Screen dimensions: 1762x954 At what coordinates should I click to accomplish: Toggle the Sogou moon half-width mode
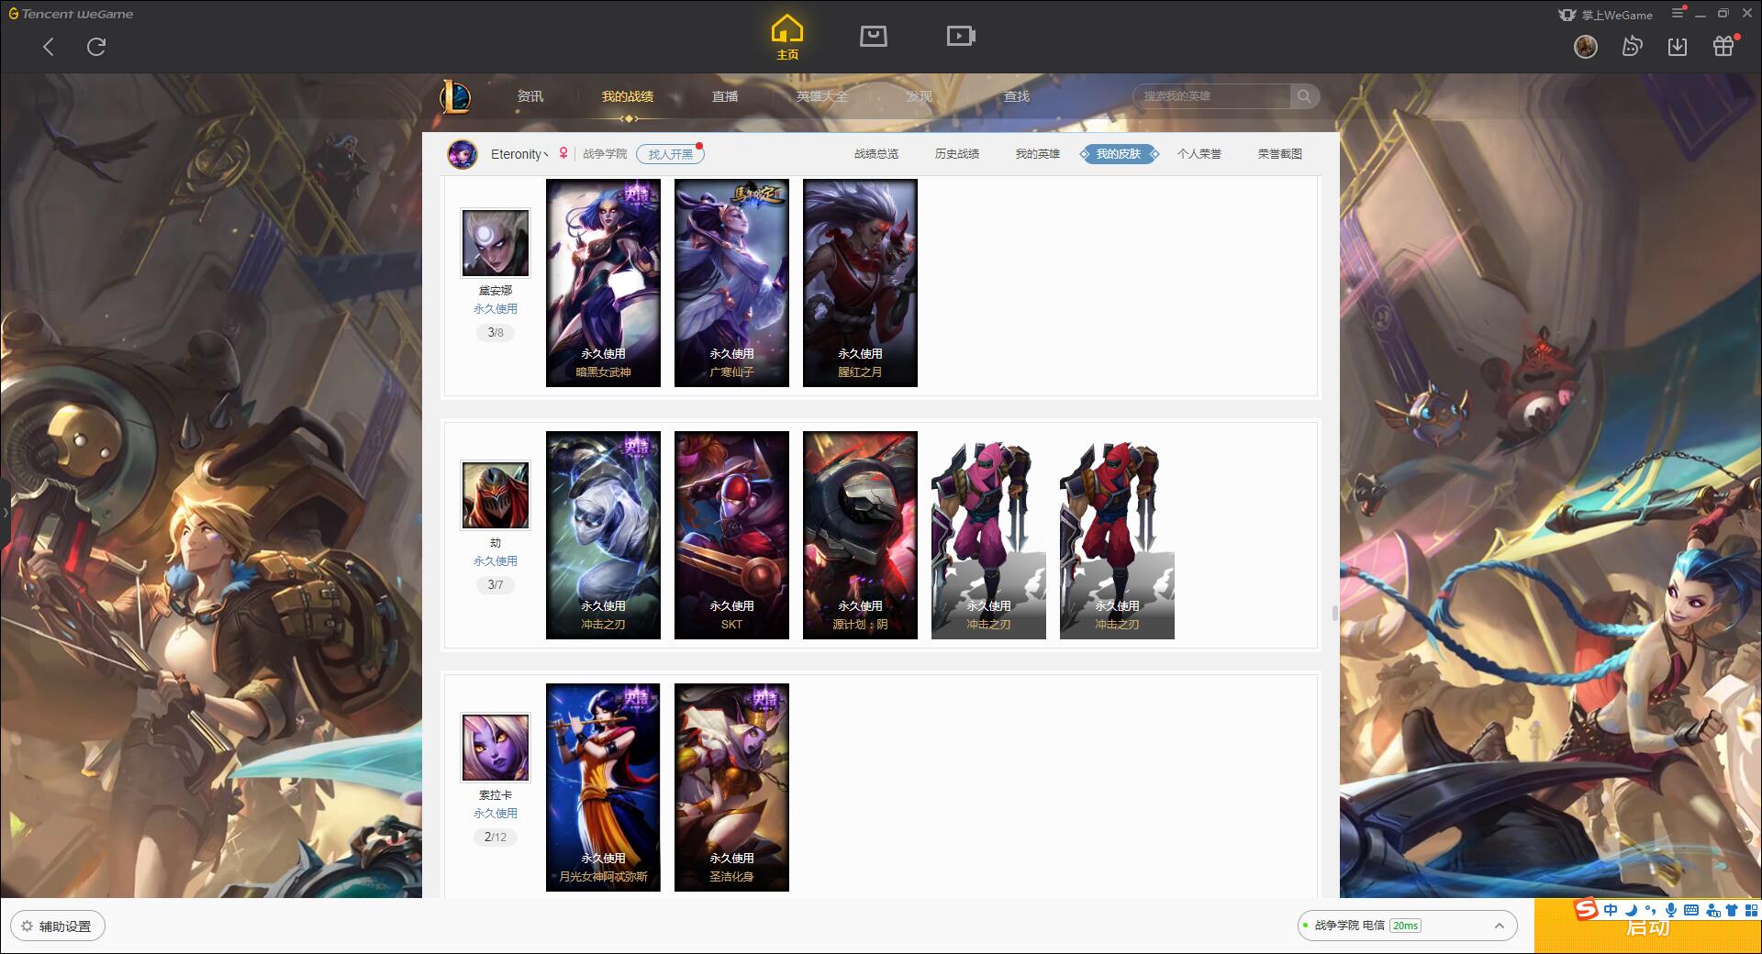pyautogui.click(x=1631, y=910)
